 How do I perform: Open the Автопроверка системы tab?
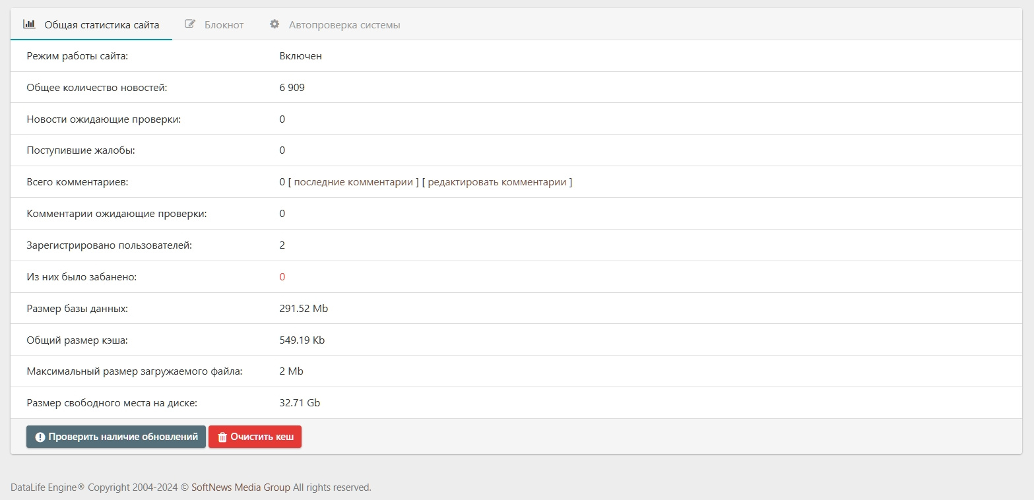(335, 24)
